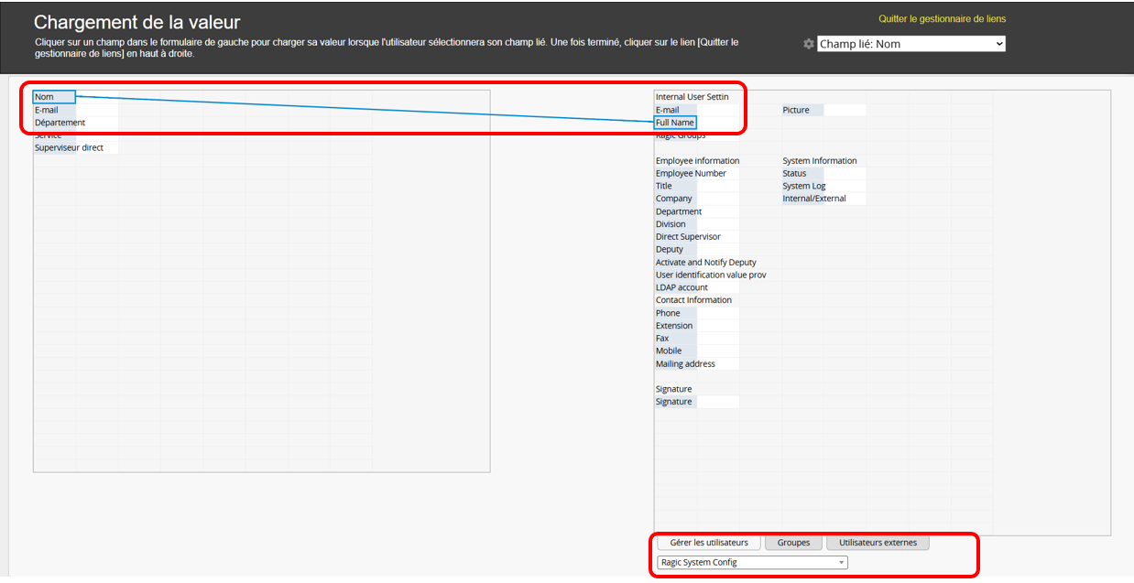Select the LDAP account field
Viewport: 1134px width, 583px height.
(x=681, y=287)
